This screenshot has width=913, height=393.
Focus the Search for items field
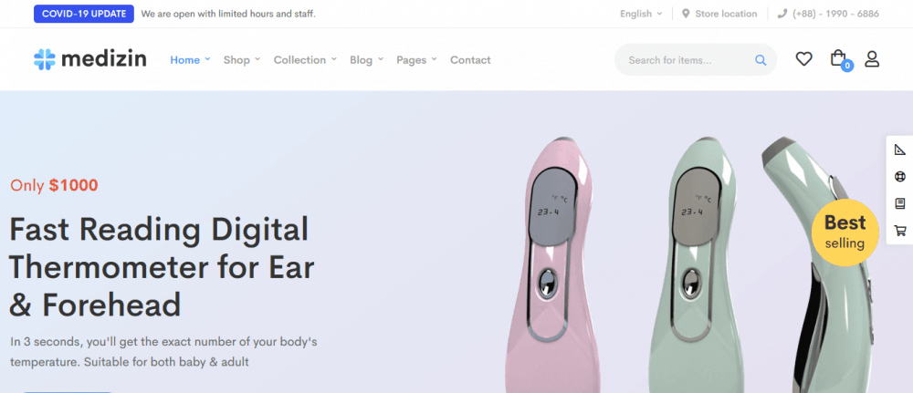click(689, 60)
